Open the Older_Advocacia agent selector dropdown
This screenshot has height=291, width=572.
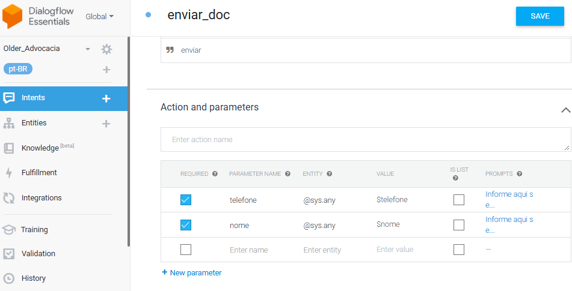tap(88, 49)
